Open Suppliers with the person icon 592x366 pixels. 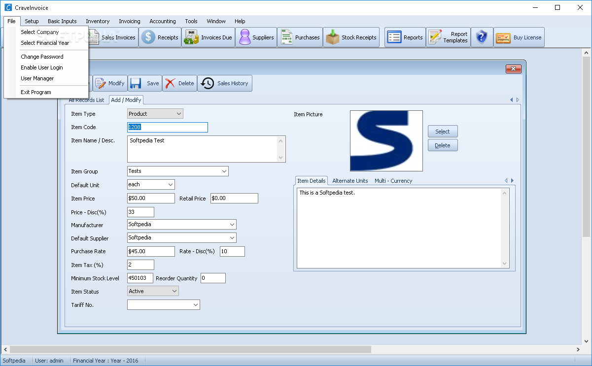[x=256, y=37]
